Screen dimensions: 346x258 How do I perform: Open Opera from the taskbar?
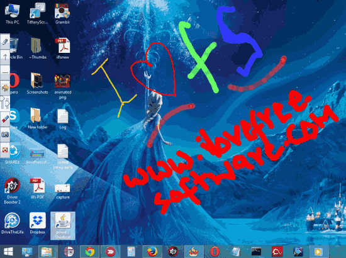(215, 252)
